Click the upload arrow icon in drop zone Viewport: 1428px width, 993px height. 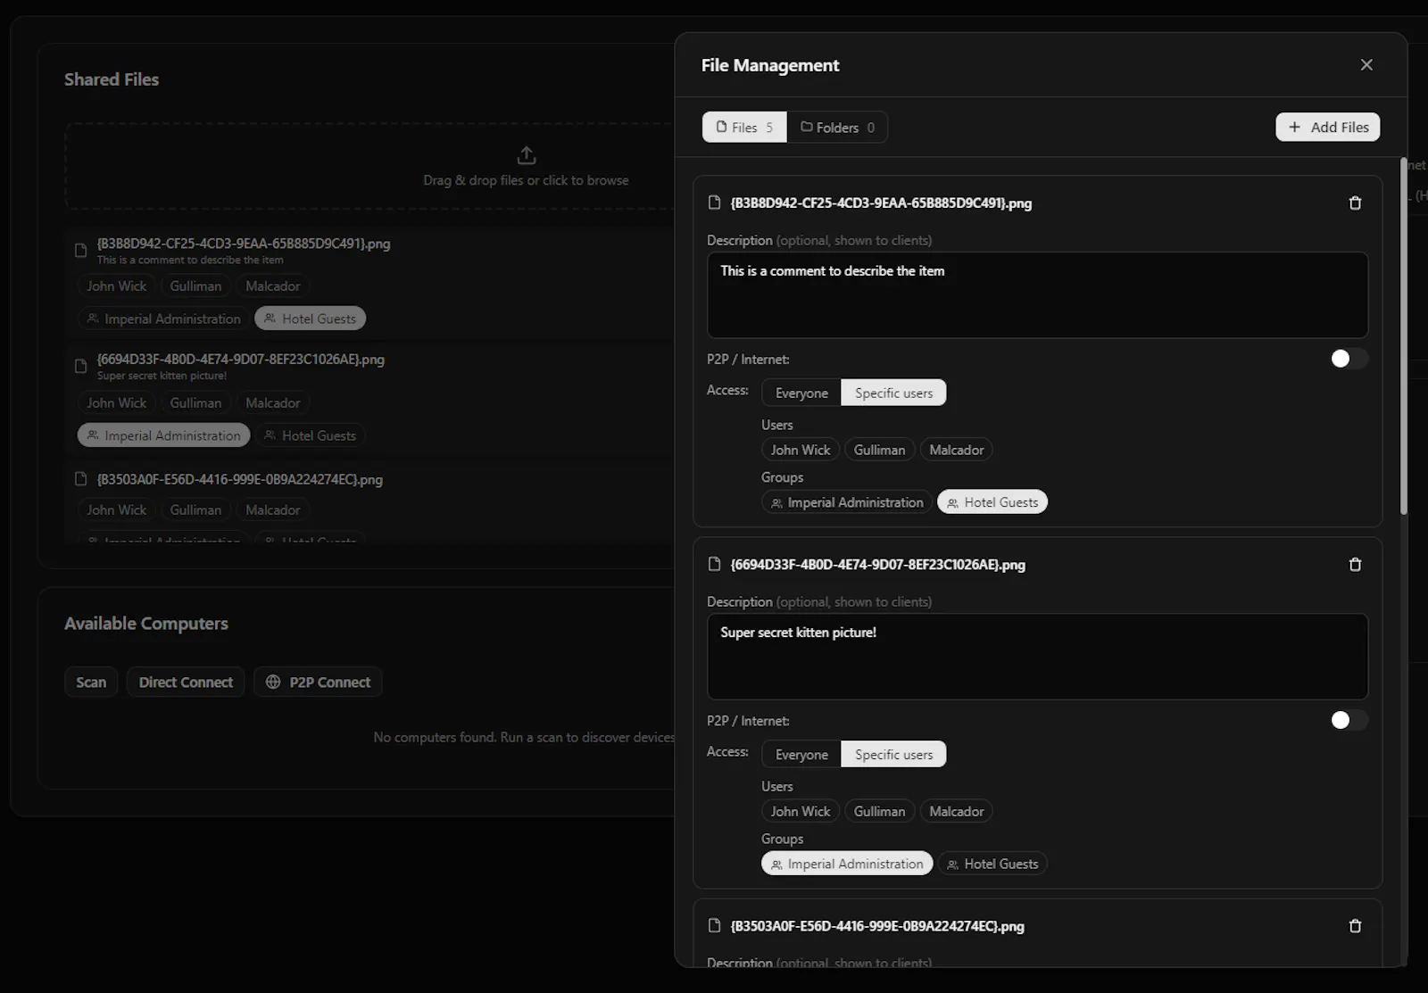[x=527, y=155]
